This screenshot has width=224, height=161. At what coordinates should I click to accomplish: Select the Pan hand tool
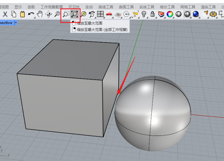click(40, 14)
